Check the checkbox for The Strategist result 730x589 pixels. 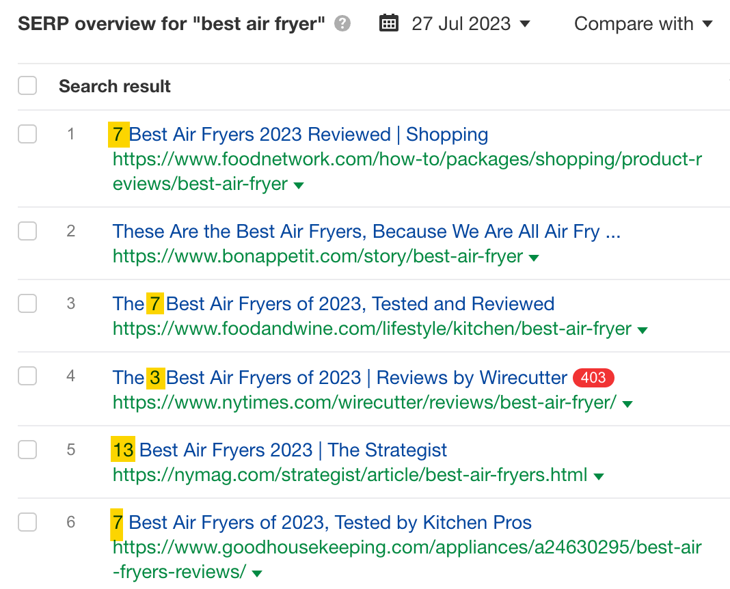point(27,450)
